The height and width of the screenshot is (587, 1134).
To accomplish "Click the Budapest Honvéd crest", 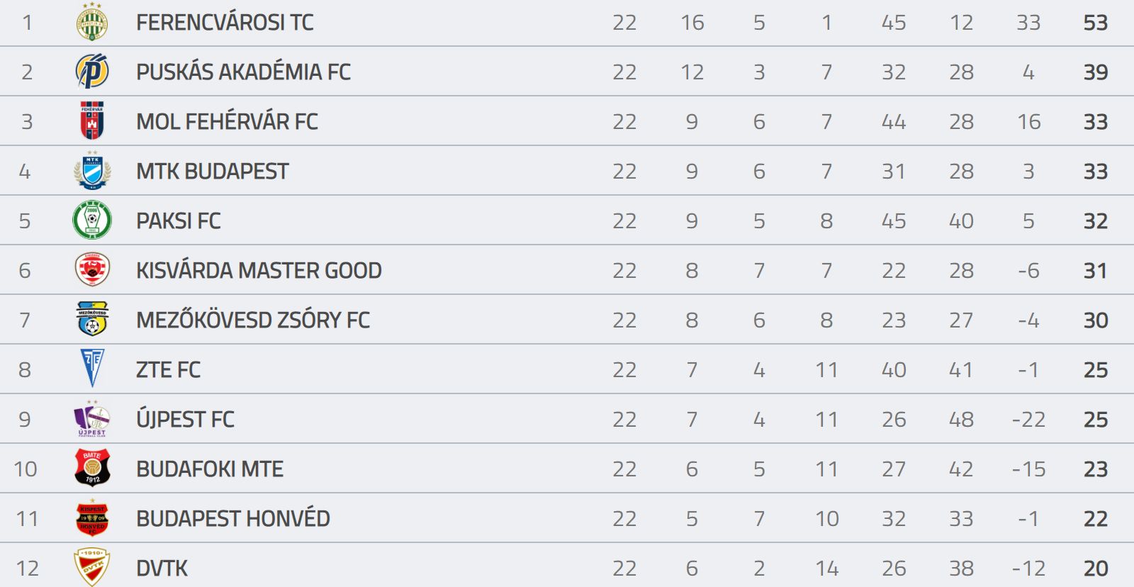I will (92, 518).
